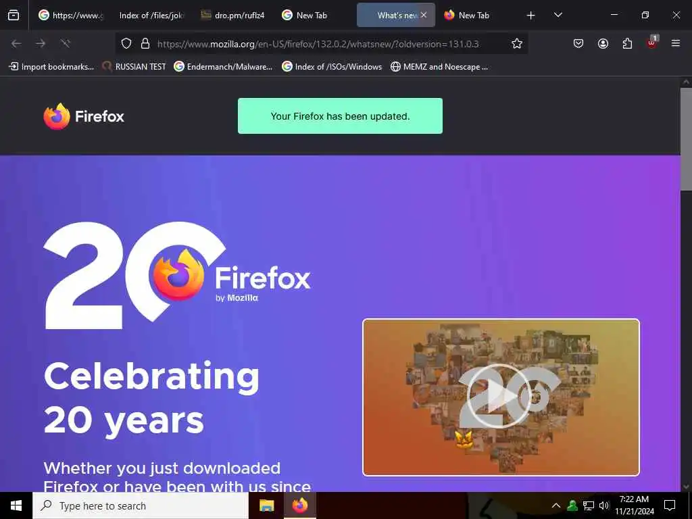Open File Explorer from the taskbar
This screenshot has height=519, width=692.
tap(266, 505)
